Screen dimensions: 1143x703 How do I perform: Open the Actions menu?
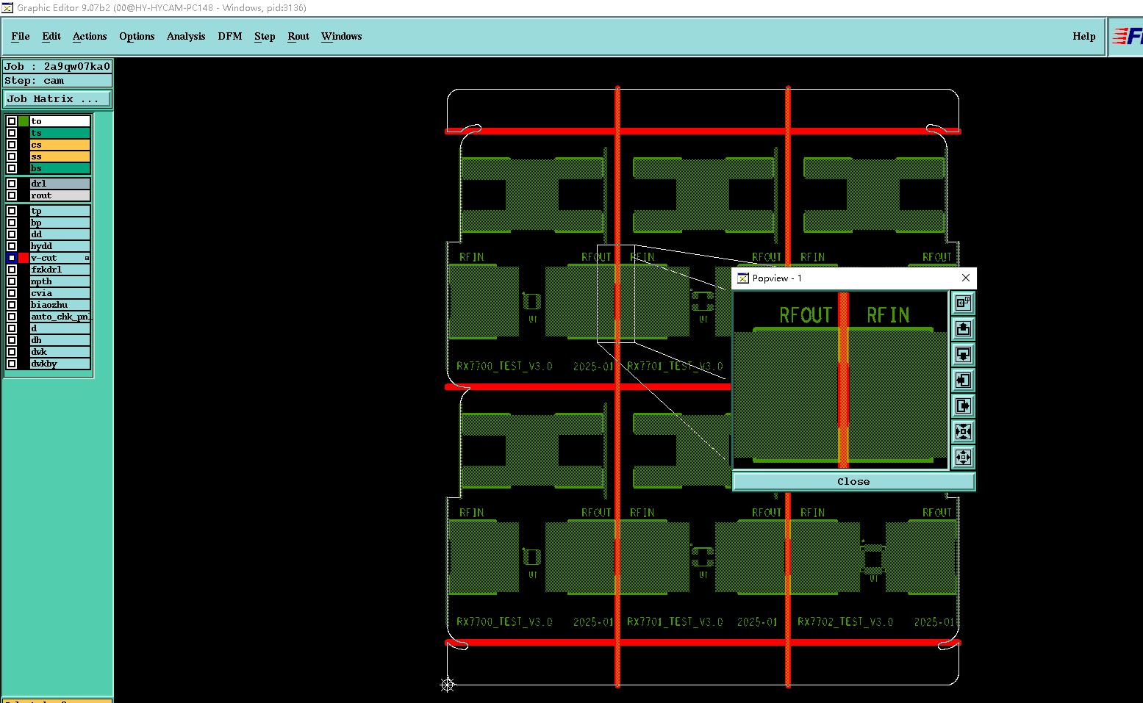(90, 36)
